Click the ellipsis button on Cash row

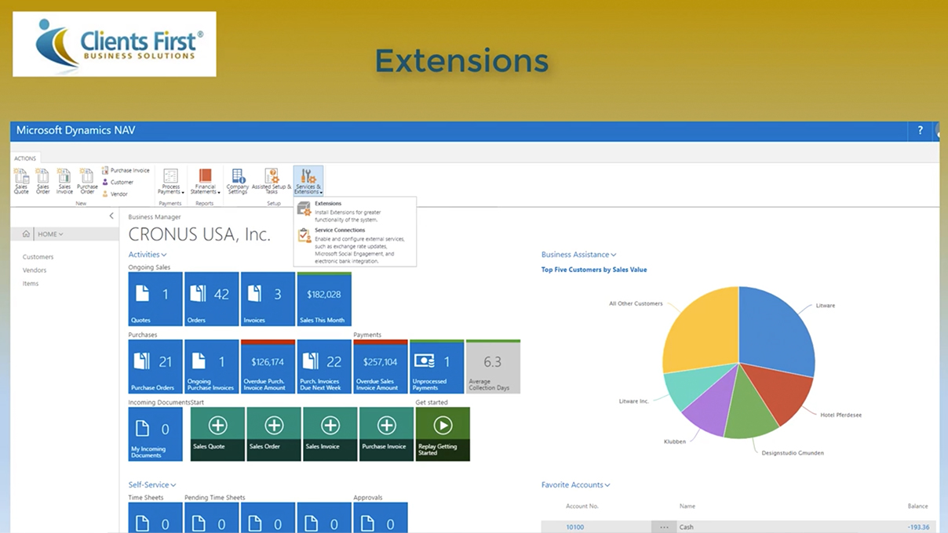pos(664,527)
